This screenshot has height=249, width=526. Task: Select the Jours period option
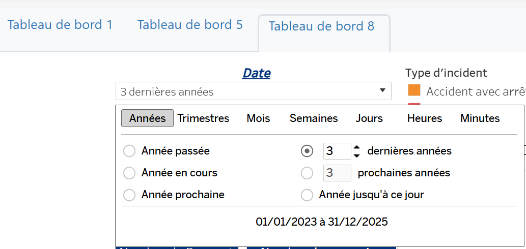coord(369,118)
